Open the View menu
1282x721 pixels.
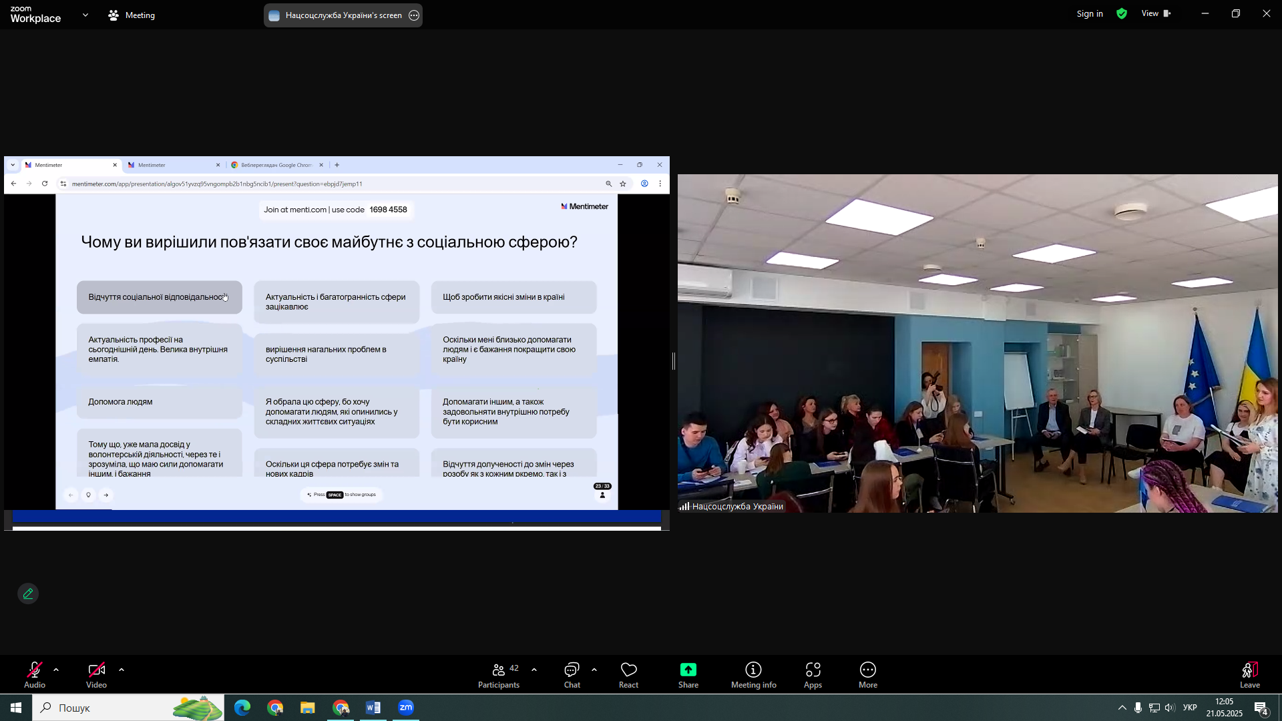click(1155, 14)
